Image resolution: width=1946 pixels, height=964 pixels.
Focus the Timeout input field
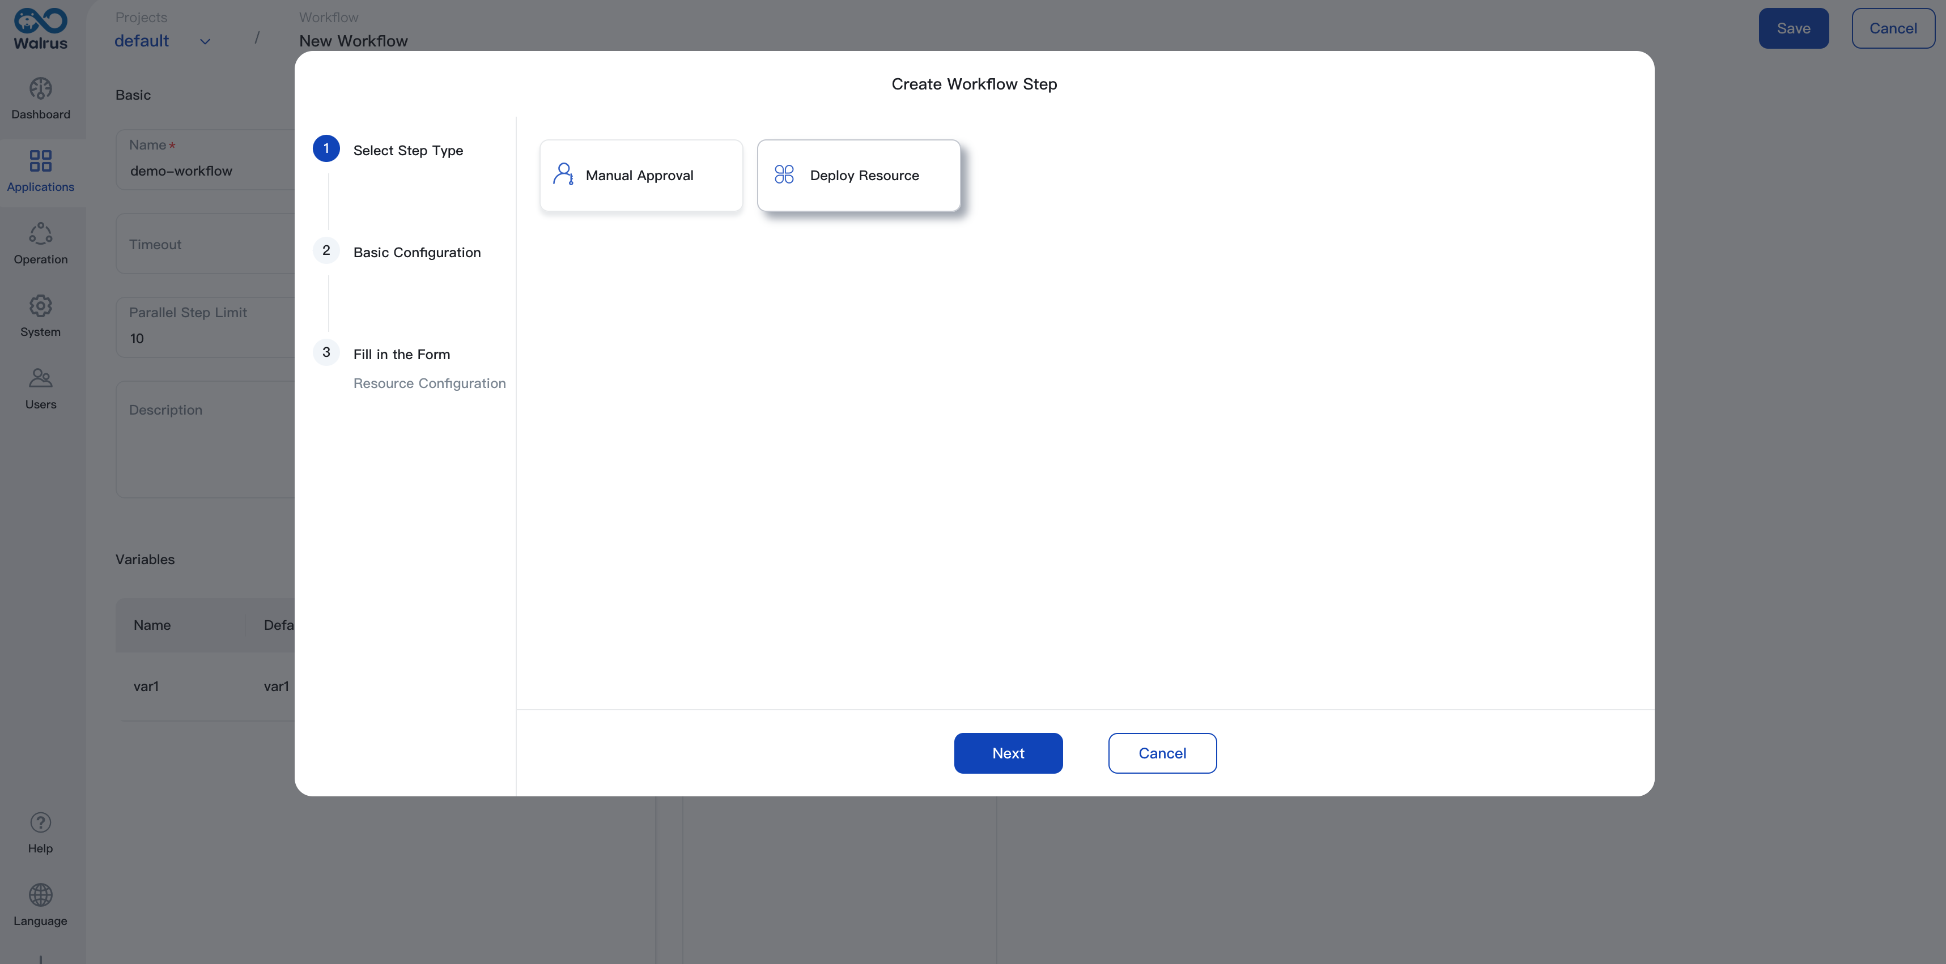pos(206,243)
